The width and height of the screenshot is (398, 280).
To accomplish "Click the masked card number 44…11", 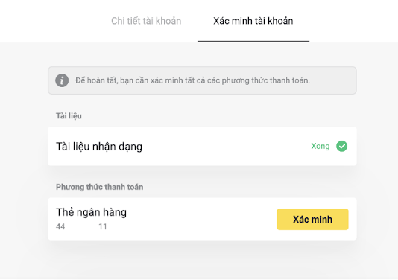I will pyautogui.click(x=81, y=226).
